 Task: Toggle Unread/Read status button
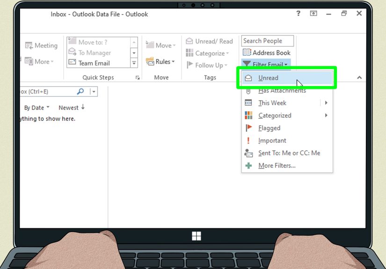(209, 41)
